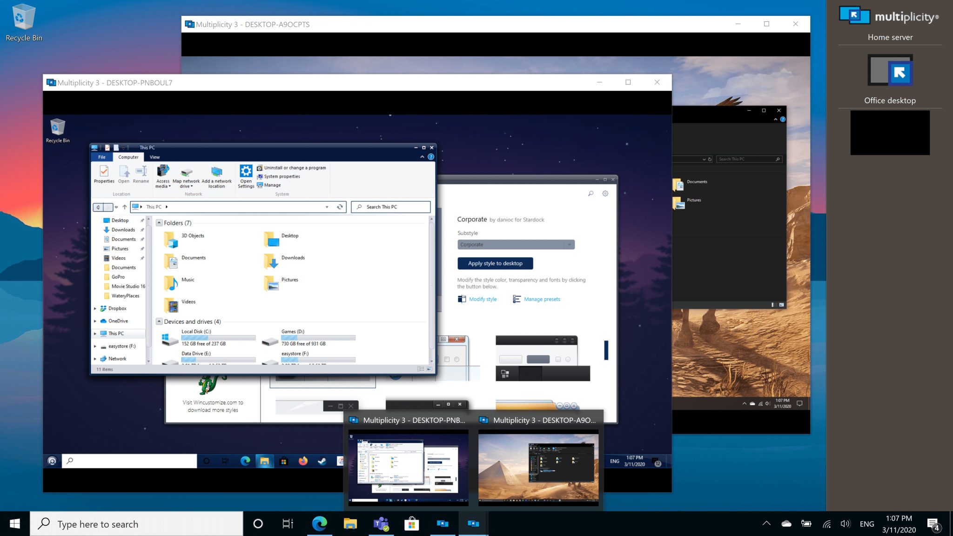This screenshot has width=953, height=536.
Task: Click the search magnifier in the Corporate style window
Action: tap(590, 193)
